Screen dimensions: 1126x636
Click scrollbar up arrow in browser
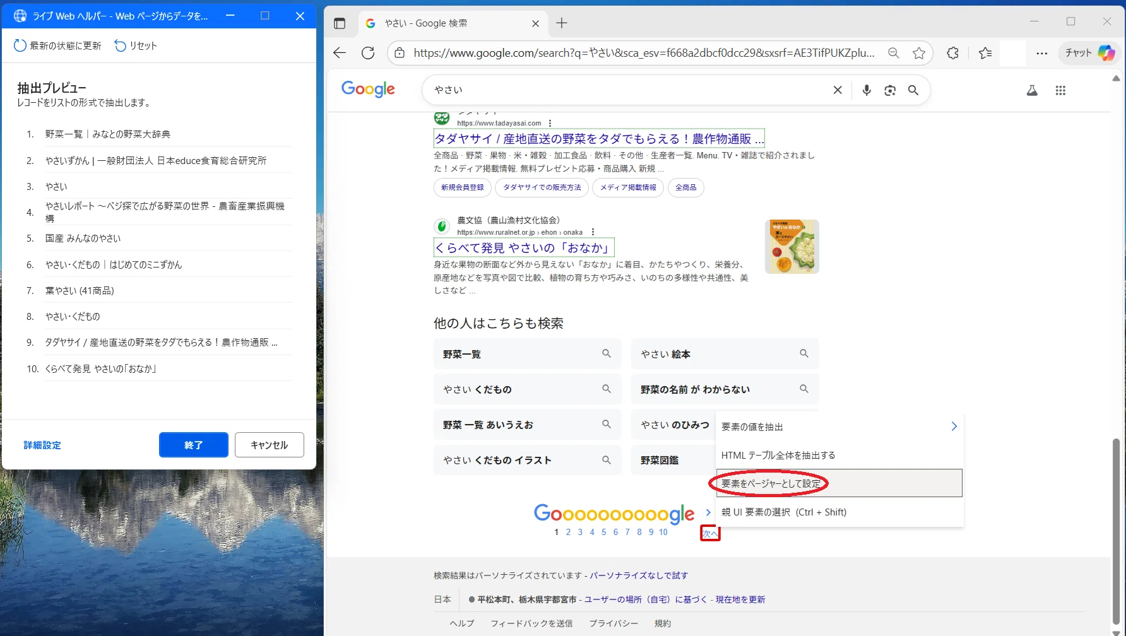(1116, 79)
